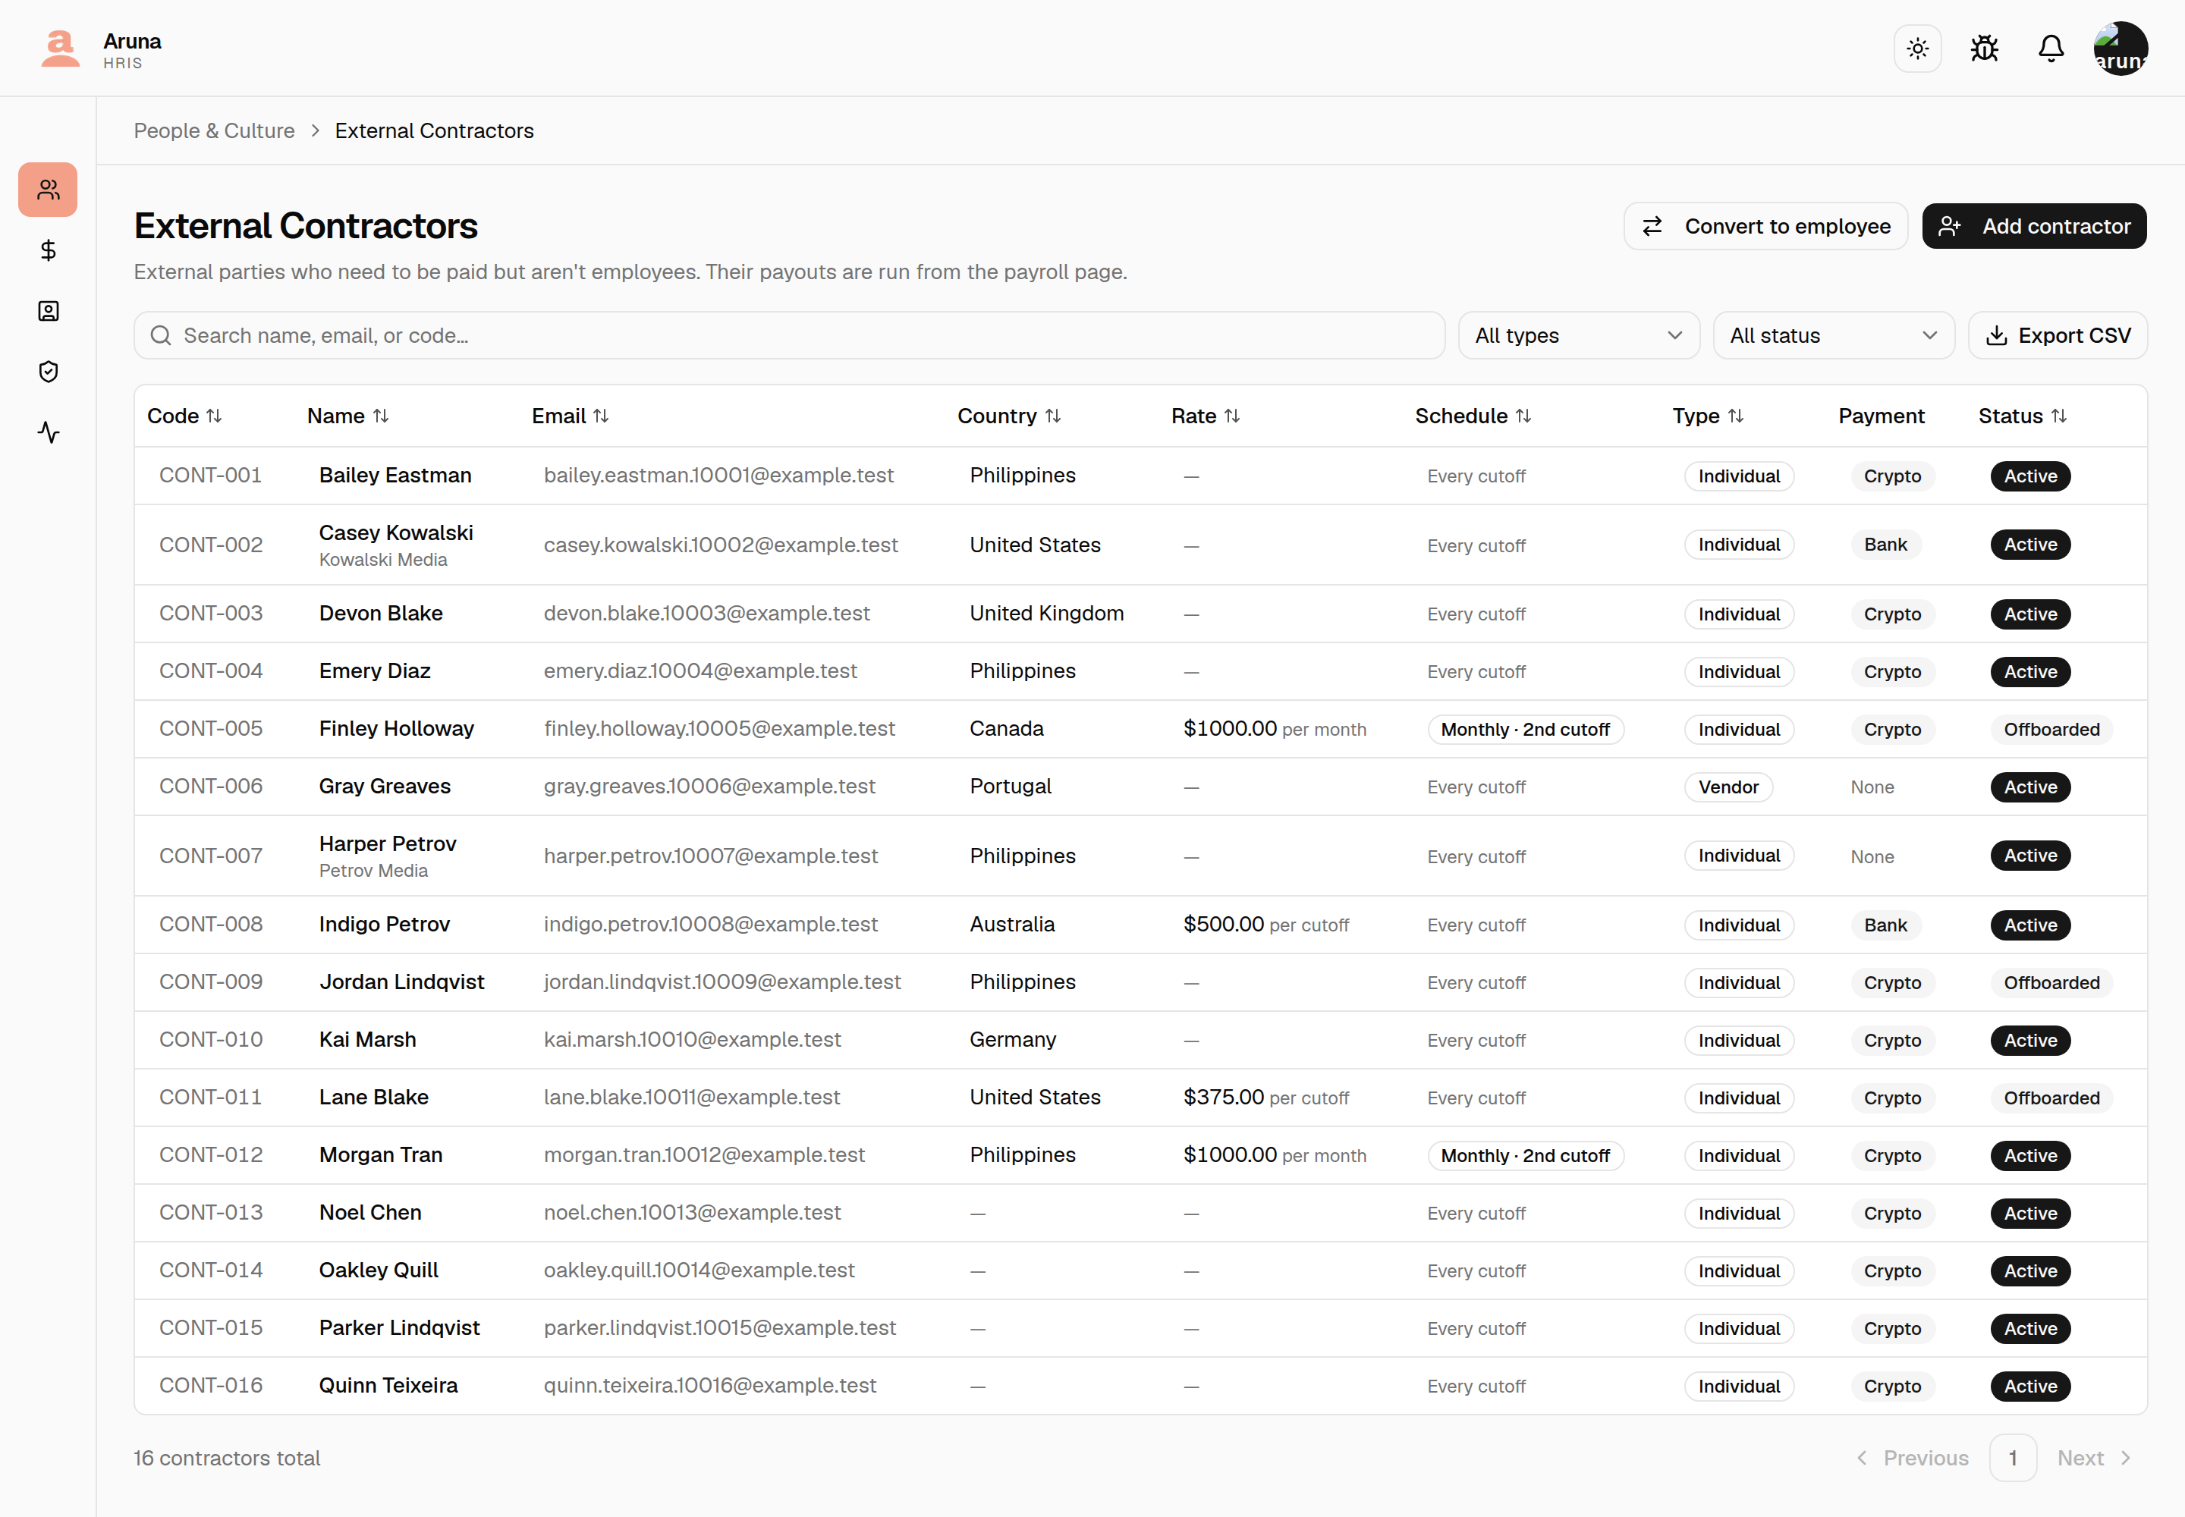Open the Bailey Eastman row

[x=1140, y=476]
